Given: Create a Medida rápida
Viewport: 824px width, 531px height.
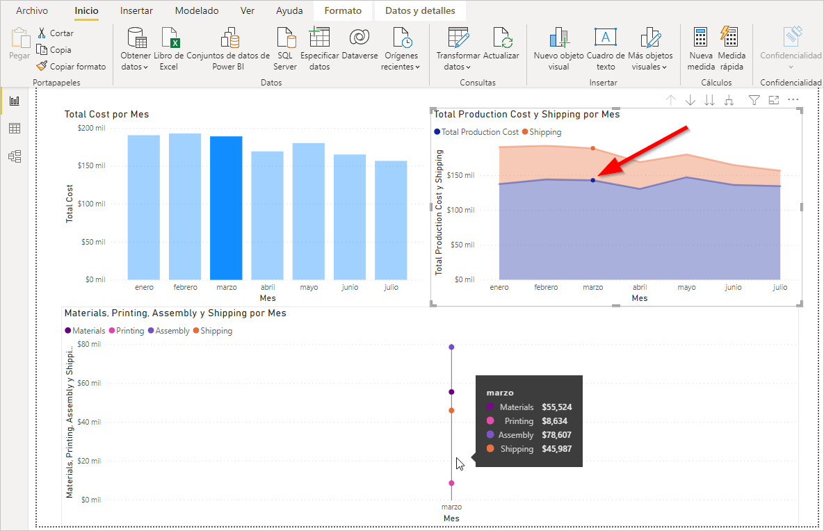Looking at the screenshot, I should (x=732, y=49).
